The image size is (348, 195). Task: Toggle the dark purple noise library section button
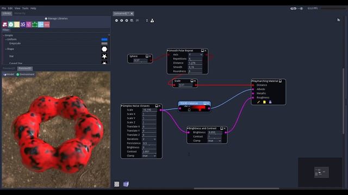[23, 24]
